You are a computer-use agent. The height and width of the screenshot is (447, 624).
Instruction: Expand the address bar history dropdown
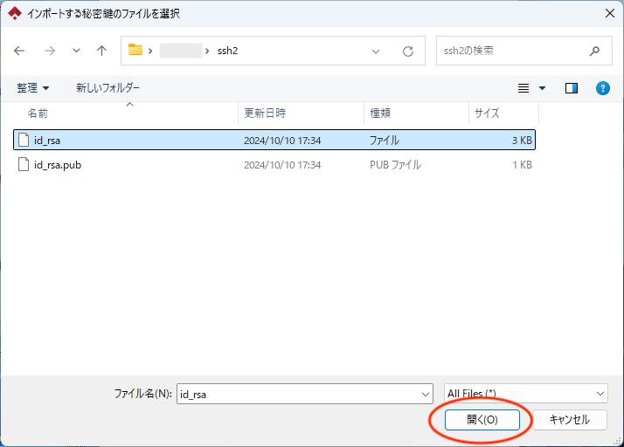click(x=376, y=52)
